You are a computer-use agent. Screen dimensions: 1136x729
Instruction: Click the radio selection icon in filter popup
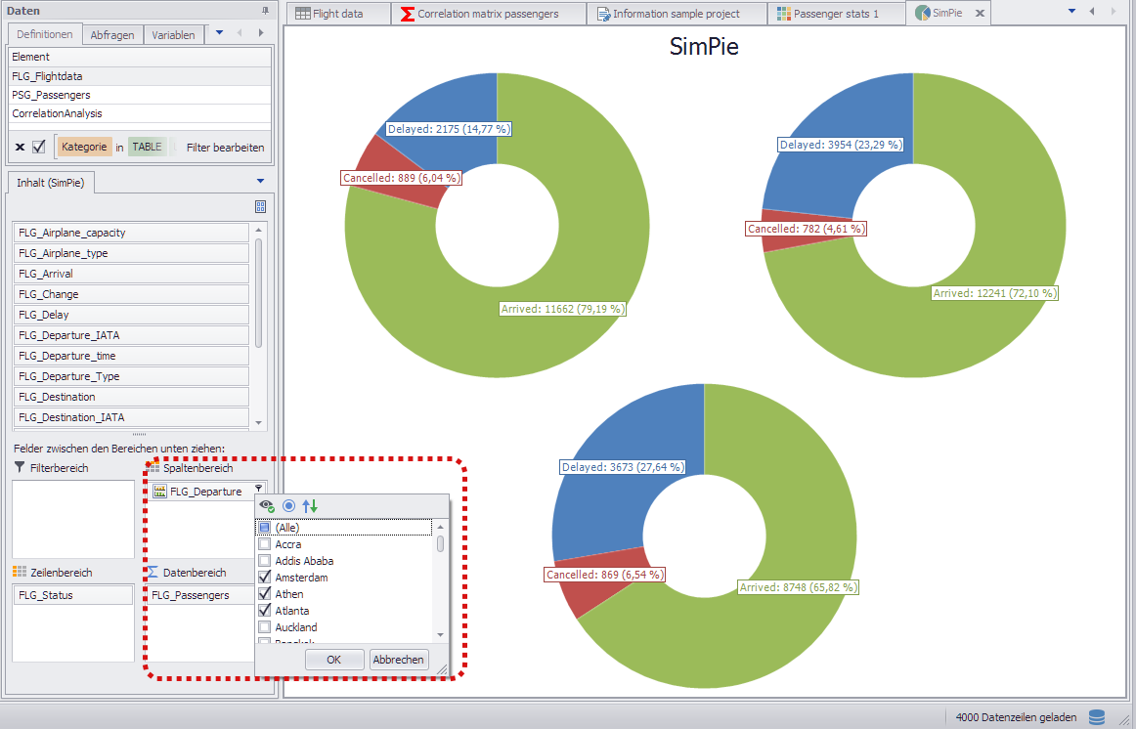(x=288, y=505)
